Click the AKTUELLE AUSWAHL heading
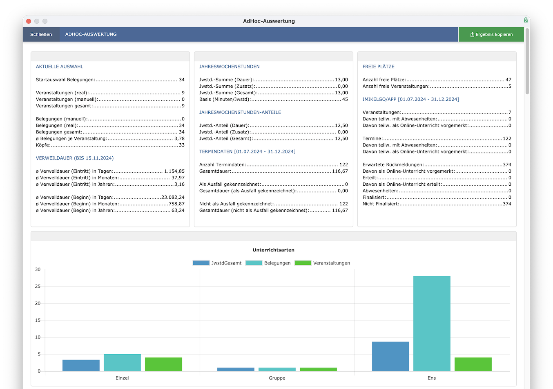The height and width of the screenshot is (389, 553). point(60,67)
